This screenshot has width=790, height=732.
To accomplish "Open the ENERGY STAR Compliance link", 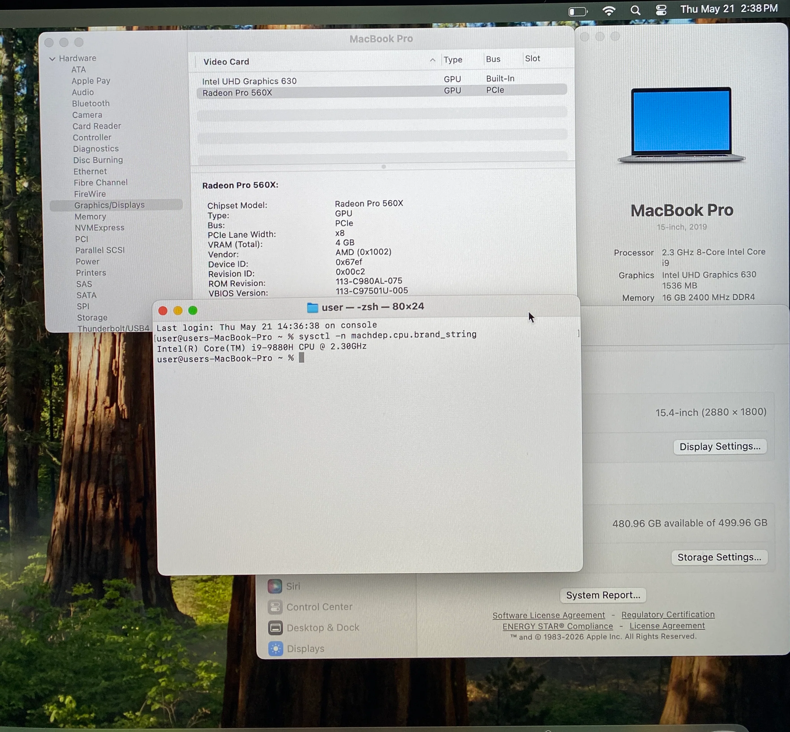I will [x=558, y=626].
